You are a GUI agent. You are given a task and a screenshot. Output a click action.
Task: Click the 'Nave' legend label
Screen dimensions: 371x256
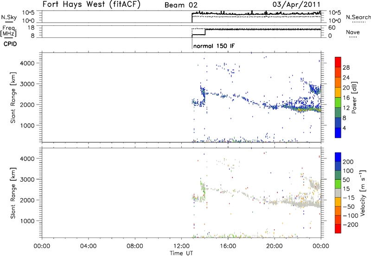point(353,32)
